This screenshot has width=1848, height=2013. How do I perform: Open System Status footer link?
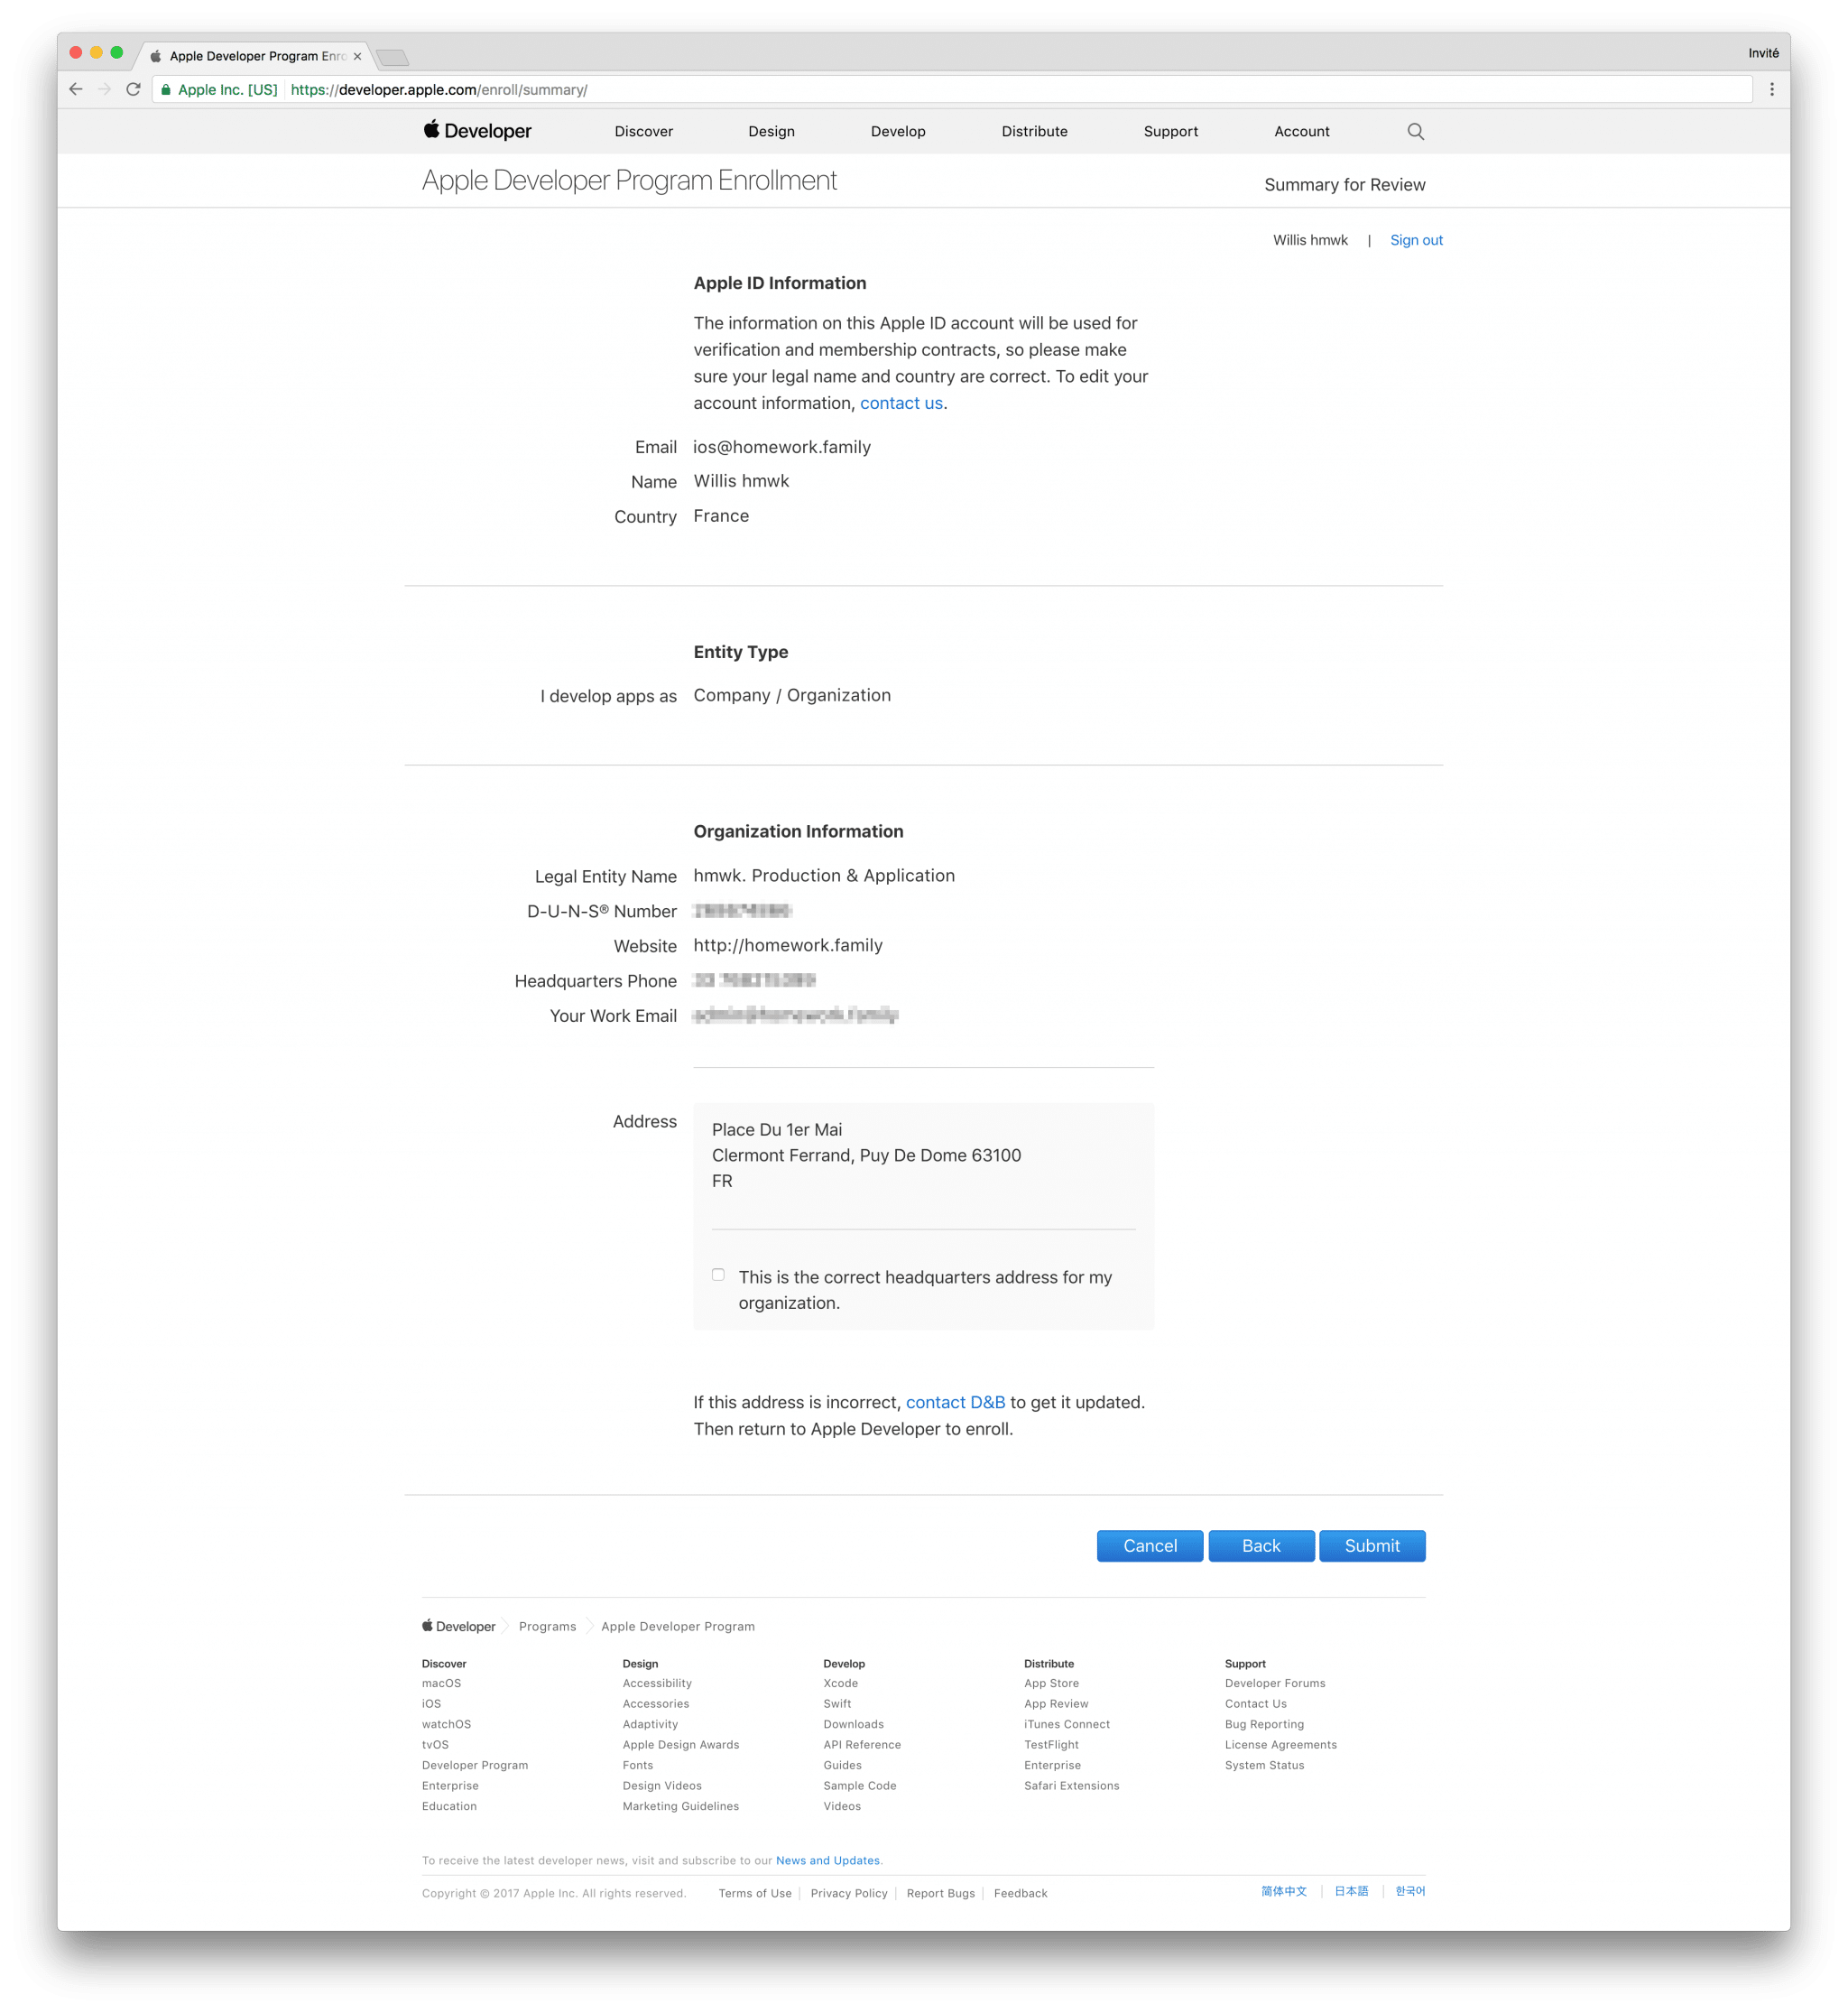1264,1765
